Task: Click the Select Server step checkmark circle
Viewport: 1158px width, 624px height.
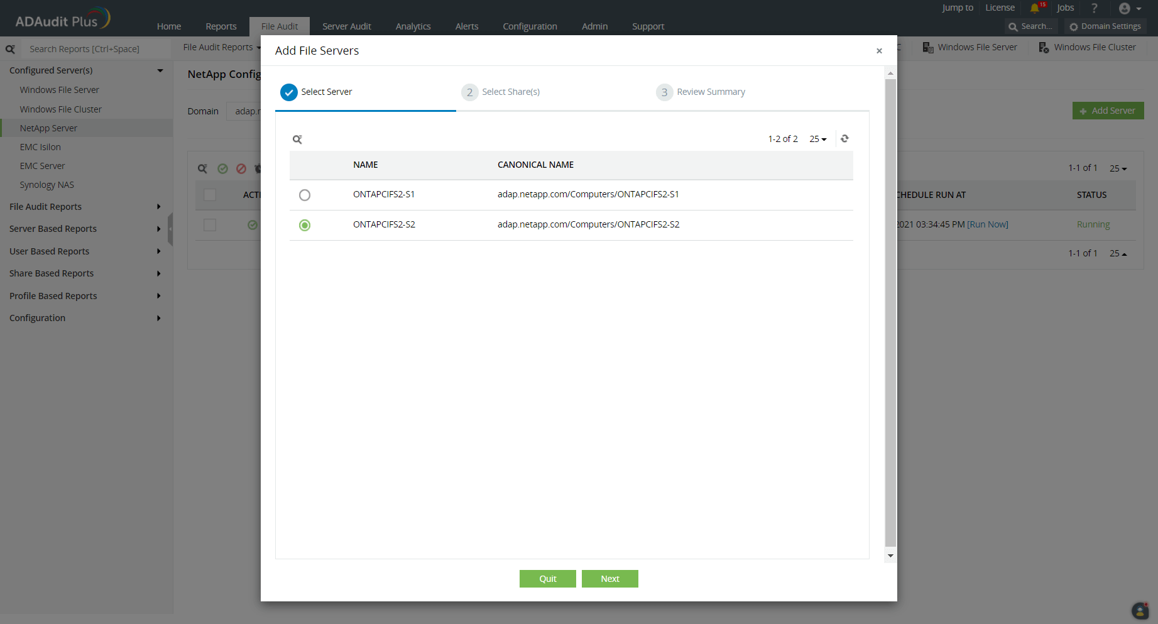Action: pyautogui.click(x=289, y=92)
